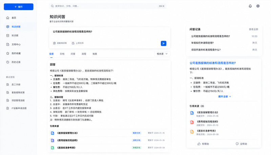Click the blue question title in the right card
Viewport: 271px width, 155px height.
click(213, 63)
